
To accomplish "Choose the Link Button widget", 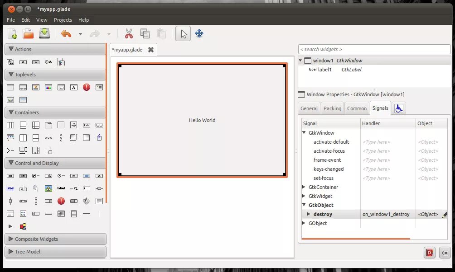I will [x=10, y=188].
